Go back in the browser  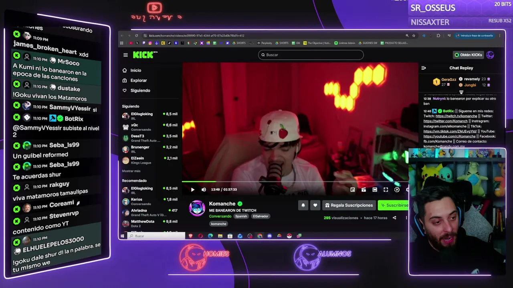122,36
